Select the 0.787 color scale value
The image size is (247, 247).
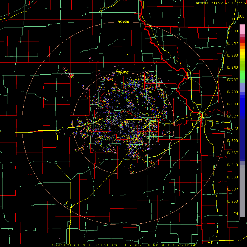[232, 80]
